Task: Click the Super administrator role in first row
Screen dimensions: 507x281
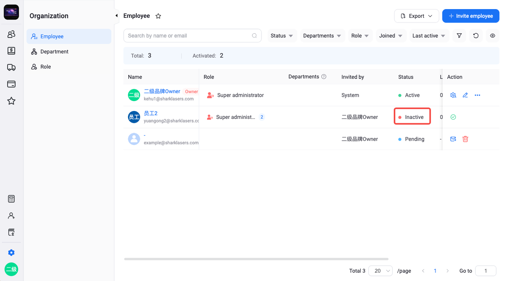Action: click(x=240, y=95)
